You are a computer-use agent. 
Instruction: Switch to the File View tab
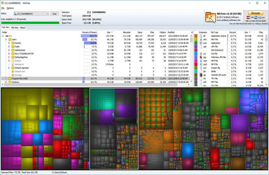(x=15, y=28)
